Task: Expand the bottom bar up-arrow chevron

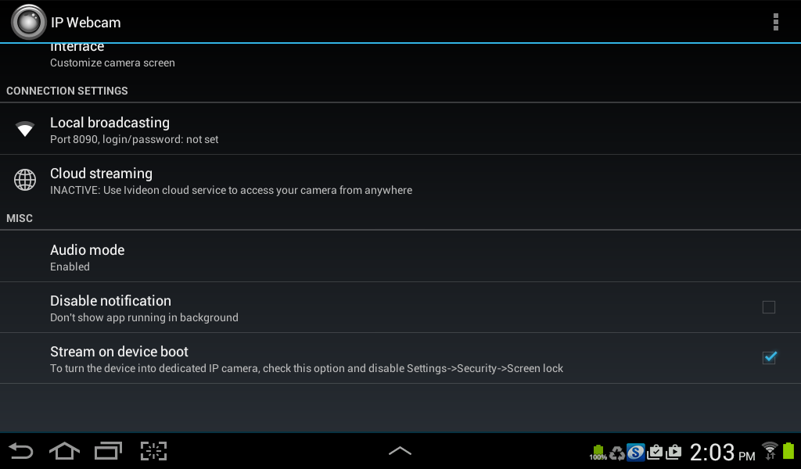Action: coord(400,450)
